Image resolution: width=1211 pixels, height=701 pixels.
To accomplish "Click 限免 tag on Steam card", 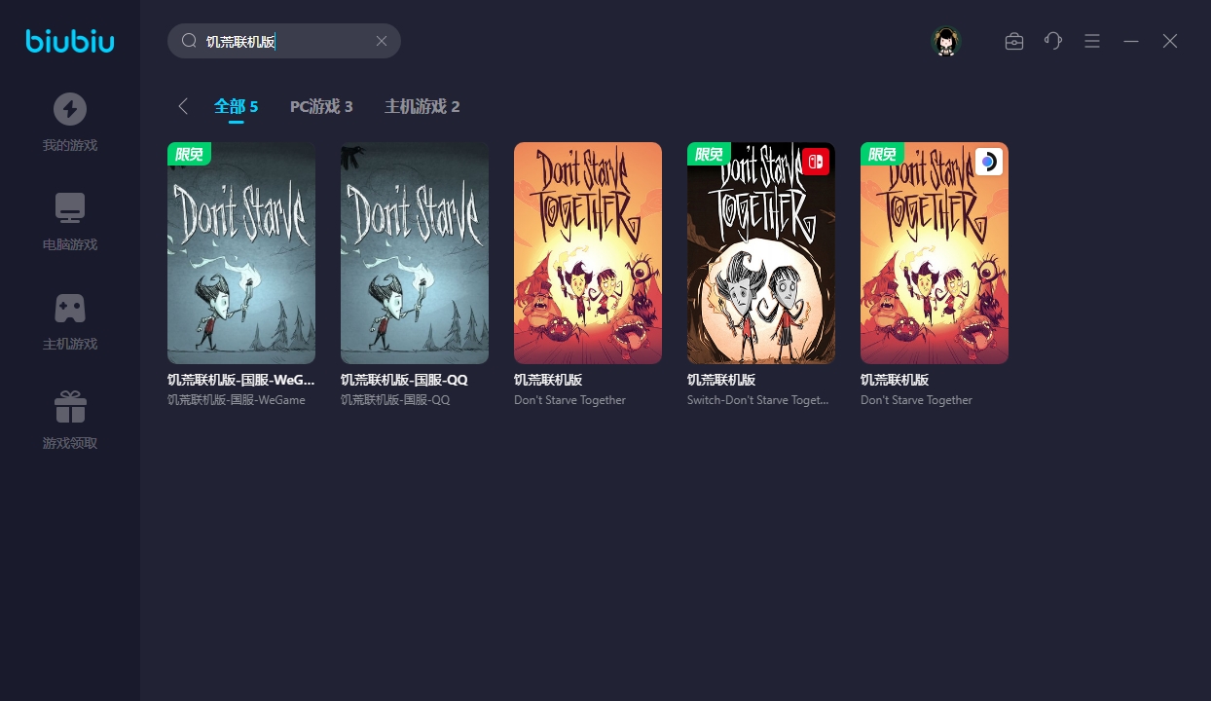I will coord(882,154).
